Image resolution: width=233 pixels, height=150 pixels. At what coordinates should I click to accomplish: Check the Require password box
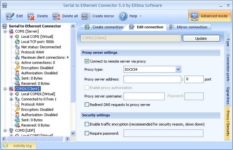click(x=87, y=133)
